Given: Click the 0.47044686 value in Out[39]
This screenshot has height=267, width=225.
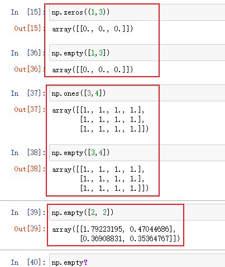Looking at the screenshot, I should (x=149, y=229).
